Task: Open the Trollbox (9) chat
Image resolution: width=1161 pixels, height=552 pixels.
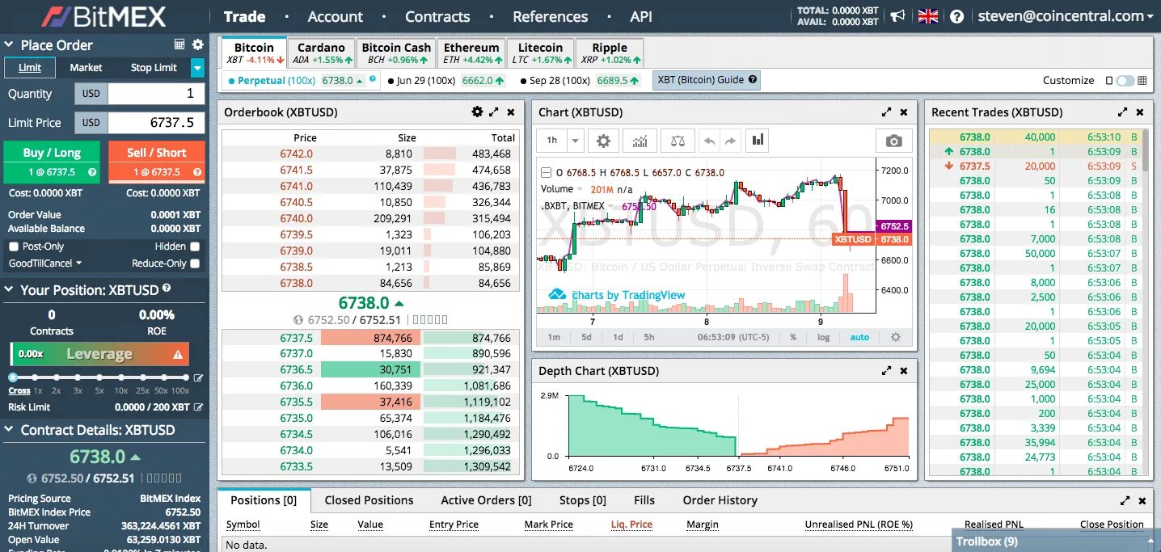Action: tap(1055, 541)
